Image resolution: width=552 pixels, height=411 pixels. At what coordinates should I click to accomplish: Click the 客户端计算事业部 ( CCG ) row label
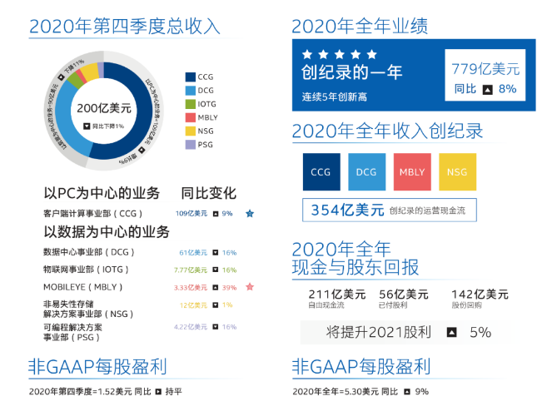(93, 214)
